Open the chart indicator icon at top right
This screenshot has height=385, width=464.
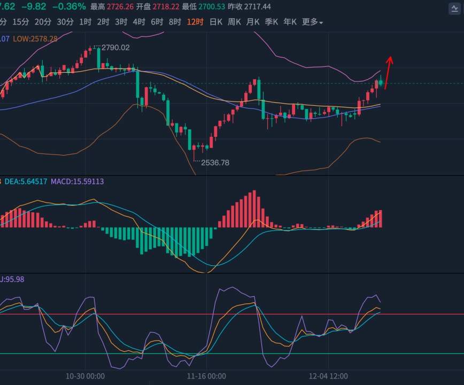(x=454, y=9)
